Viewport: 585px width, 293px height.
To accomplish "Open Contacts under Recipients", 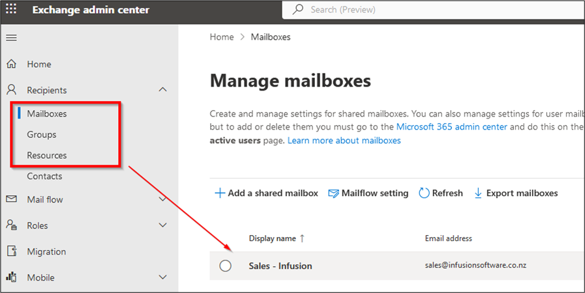I will point(44,176).
